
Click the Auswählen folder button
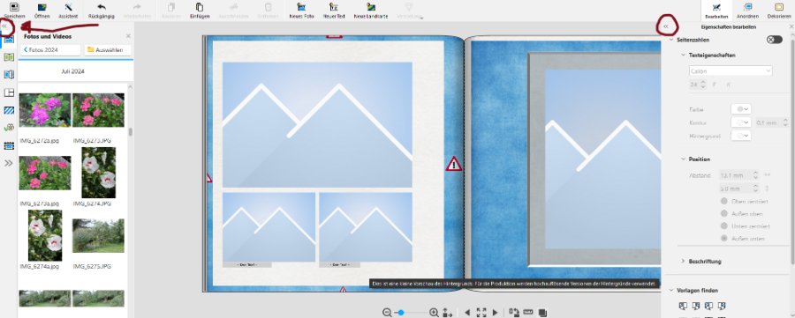[x=108, y=50]
